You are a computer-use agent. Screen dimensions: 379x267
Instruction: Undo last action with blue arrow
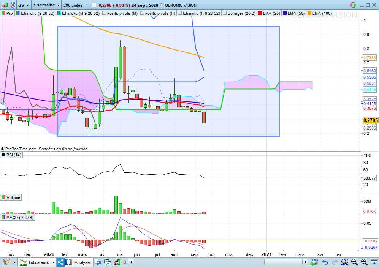325,262
